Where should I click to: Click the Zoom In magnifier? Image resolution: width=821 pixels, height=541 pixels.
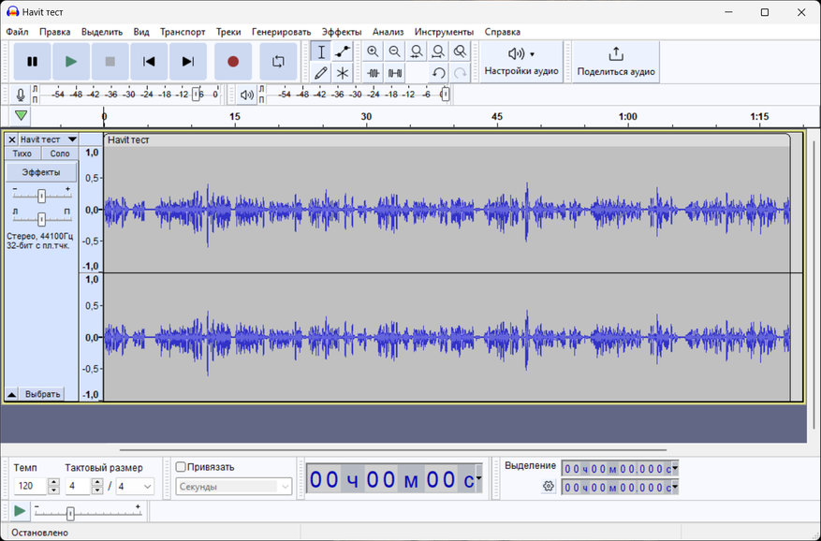tap(374, 52)
